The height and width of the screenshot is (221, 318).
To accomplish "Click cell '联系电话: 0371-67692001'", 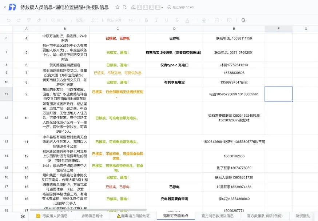I will (234, 52).
